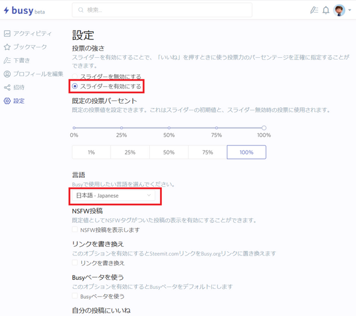Click the 下書き pencil icon in sidebar

click(7, 61)
